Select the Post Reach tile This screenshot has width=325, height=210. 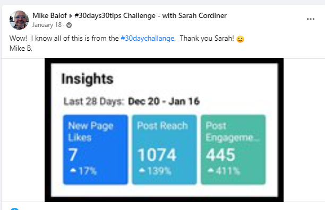point(165,150)
